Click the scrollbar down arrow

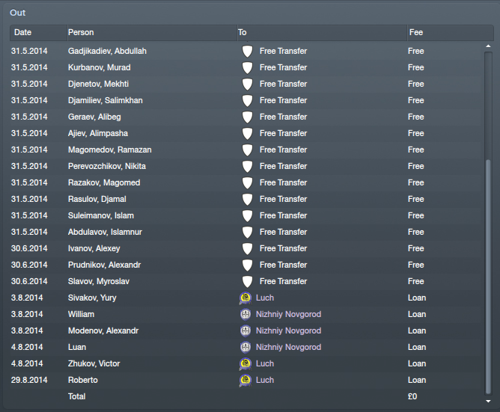pyautogui.click(x=488, y=402)
